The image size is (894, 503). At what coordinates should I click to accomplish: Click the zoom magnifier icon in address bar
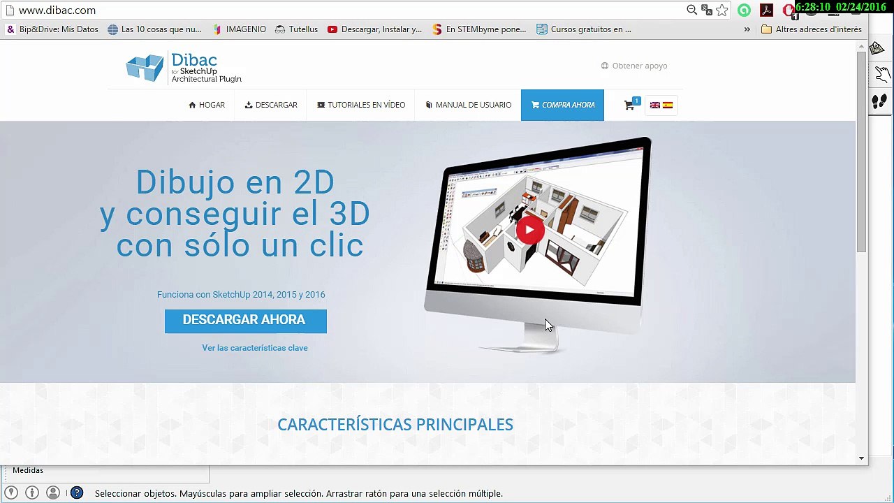tap(691, 10)
